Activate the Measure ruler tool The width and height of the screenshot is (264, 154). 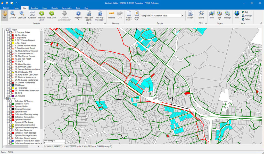pyautogui.click(x=112, y=15)
